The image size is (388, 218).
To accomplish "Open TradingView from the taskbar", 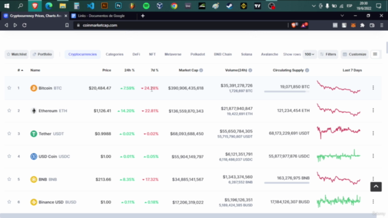I will pyautogui.click(x=257, y=6).
